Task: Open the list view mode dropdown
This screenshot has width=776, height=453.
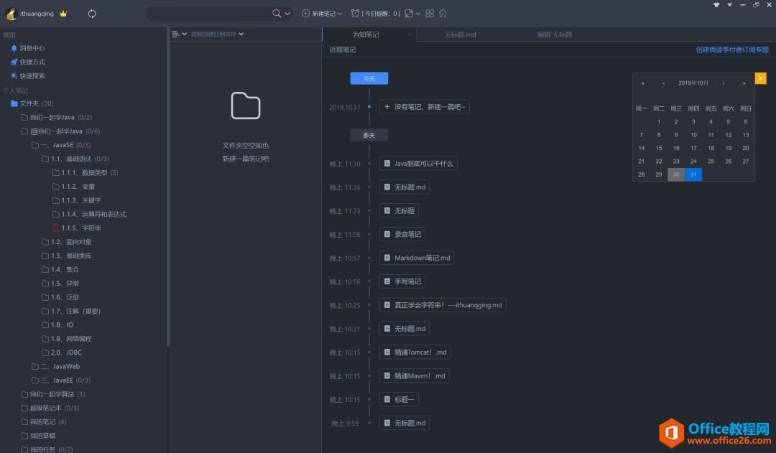Action: 179,34
